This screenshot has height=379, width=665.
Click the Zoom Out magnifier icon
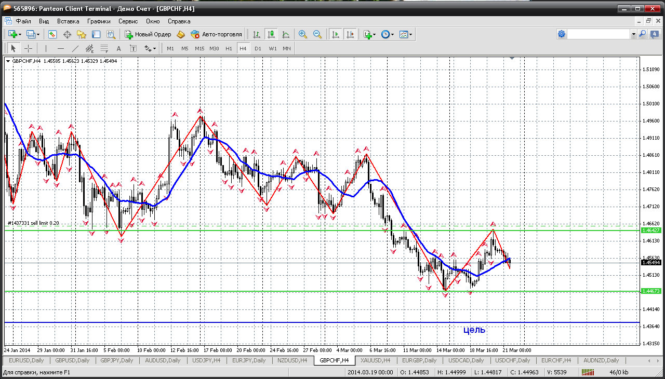point(317,34)
